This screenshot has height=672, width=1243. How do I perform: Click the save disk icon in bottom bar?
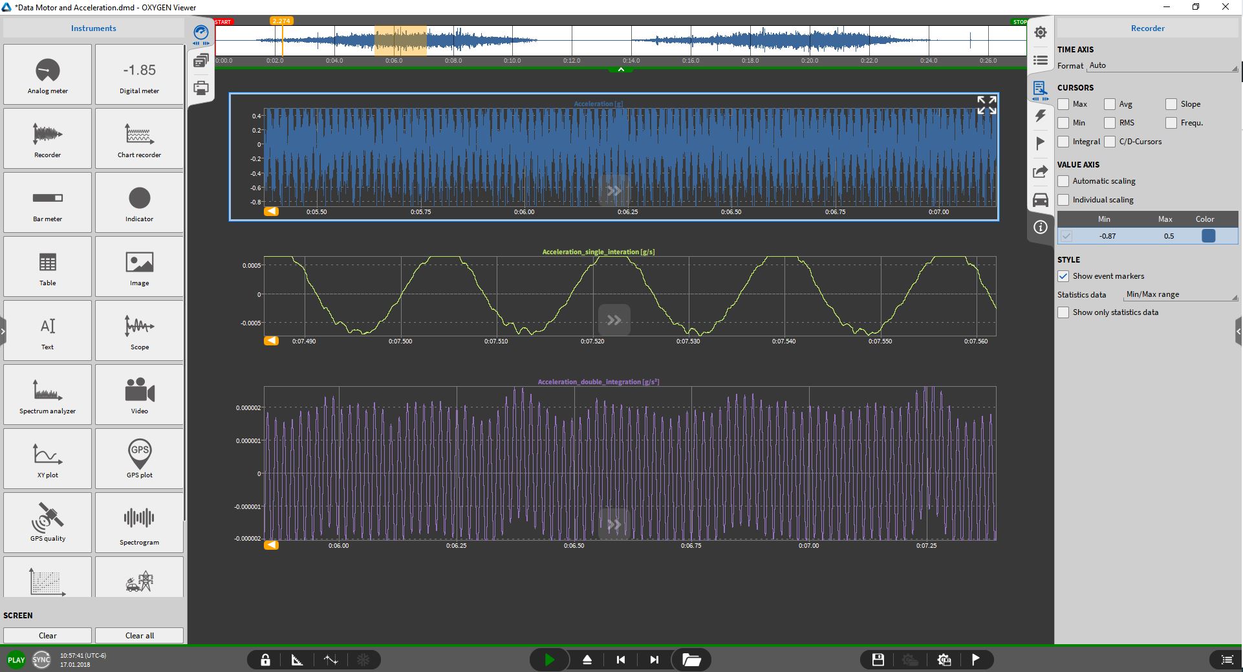click(x=878, y=660)
